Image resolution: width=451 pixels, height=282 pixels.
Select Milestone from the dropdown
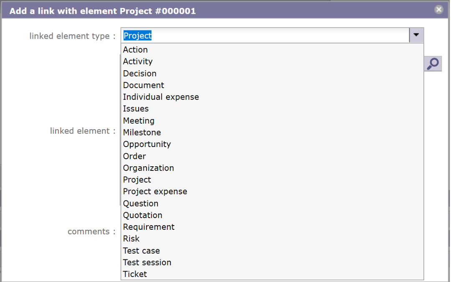[x=142, y=132]
